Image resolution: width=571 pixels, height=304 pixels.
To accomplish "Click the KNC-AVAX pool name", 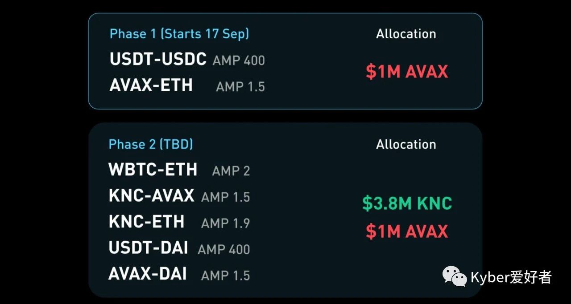I will pyautogui.click(x=151, y=195).
